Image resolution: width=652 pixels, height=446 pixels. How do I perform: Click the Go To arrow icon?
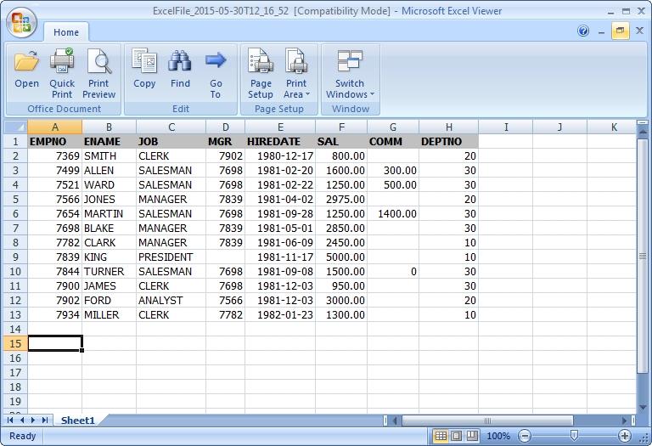[216, 63]
